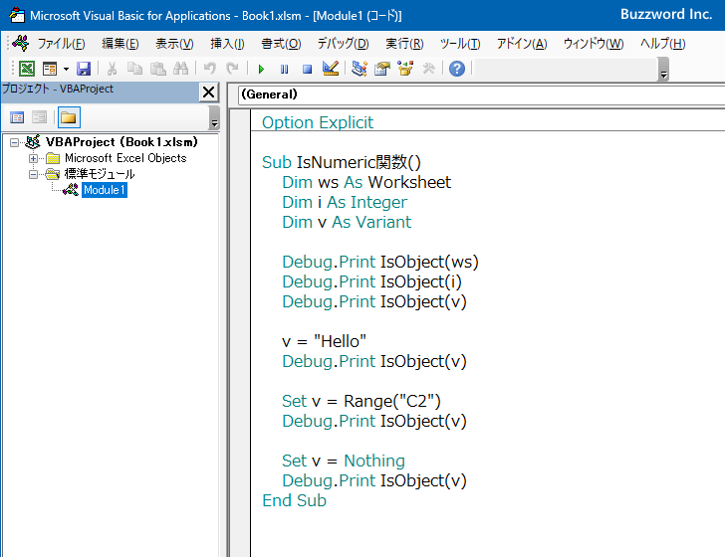Image resolution: width=725 pixels, height=557 pixels.
Task: Click the Paste clipboard icon
Action: 158,69
